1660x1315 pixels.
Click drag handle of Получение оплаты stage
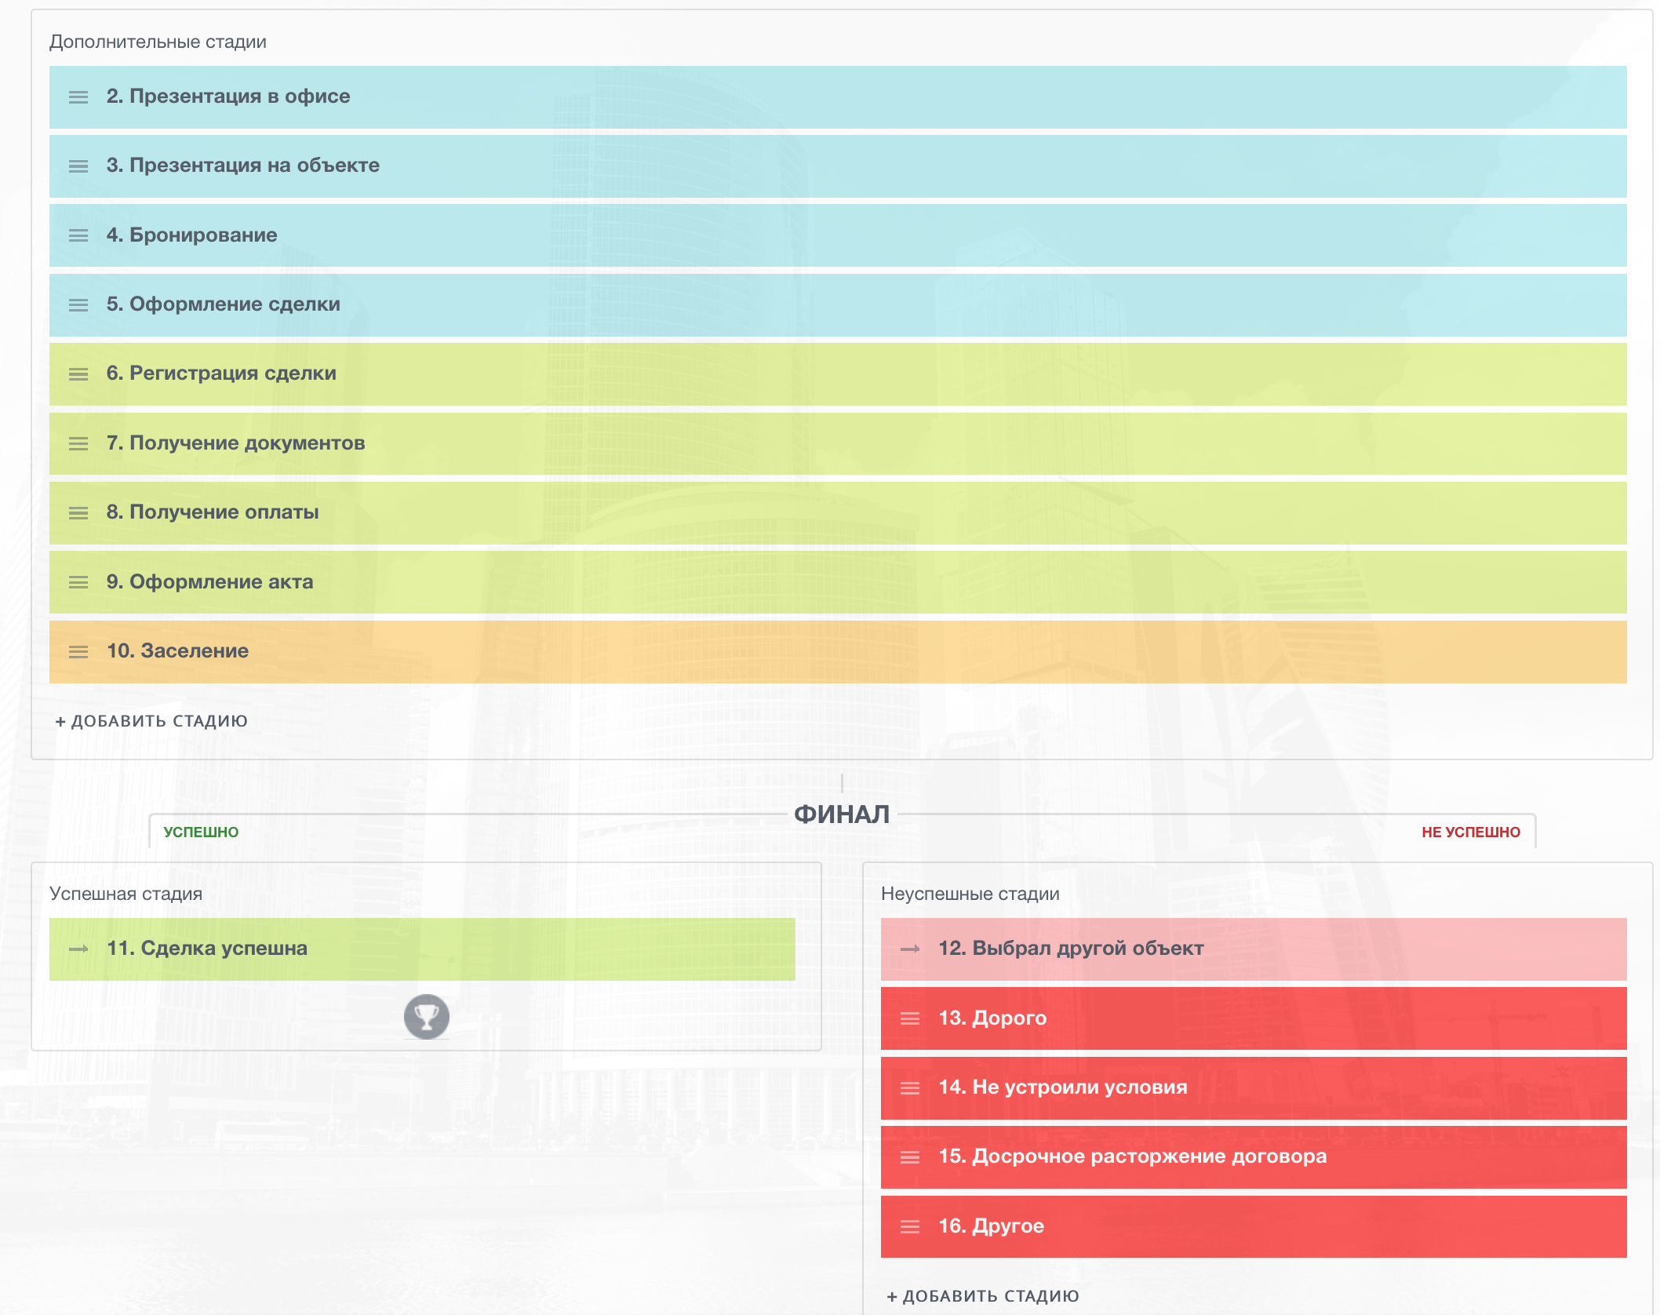coord(78,513)
